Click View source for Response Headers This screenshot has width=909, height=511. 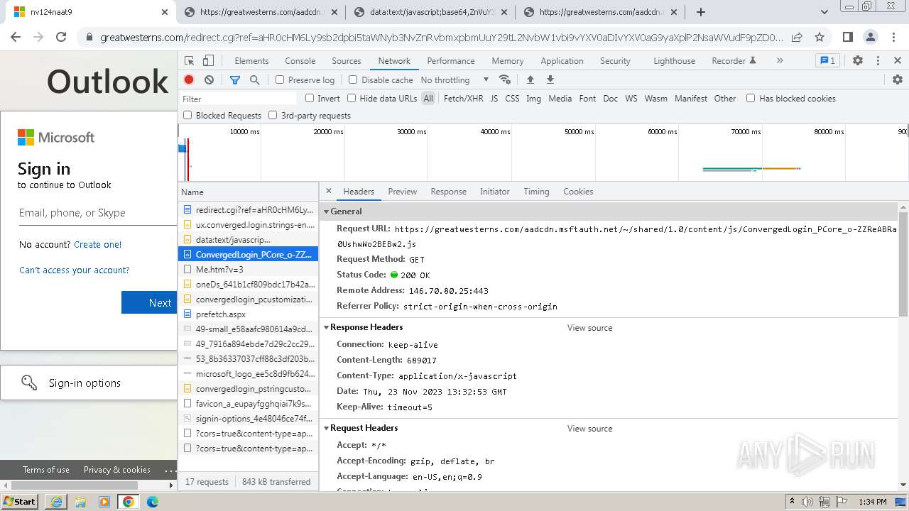[x=589, y=328]
